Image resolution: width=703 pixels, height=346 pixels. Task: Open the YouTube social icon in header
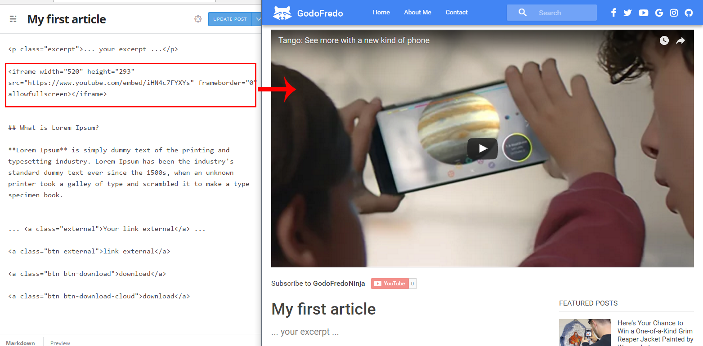click(x=644, y=13)
